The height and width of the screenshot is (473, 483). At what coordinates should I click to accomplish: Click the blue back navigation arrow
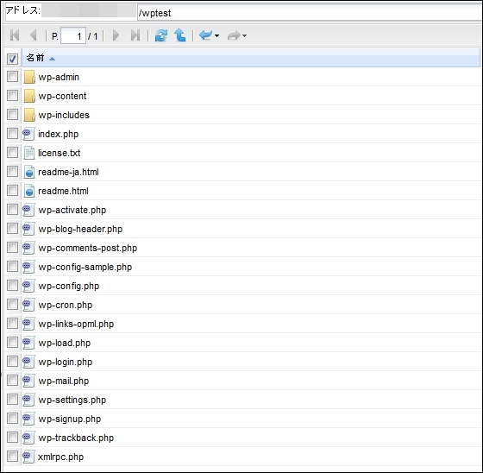click(205, 35)
